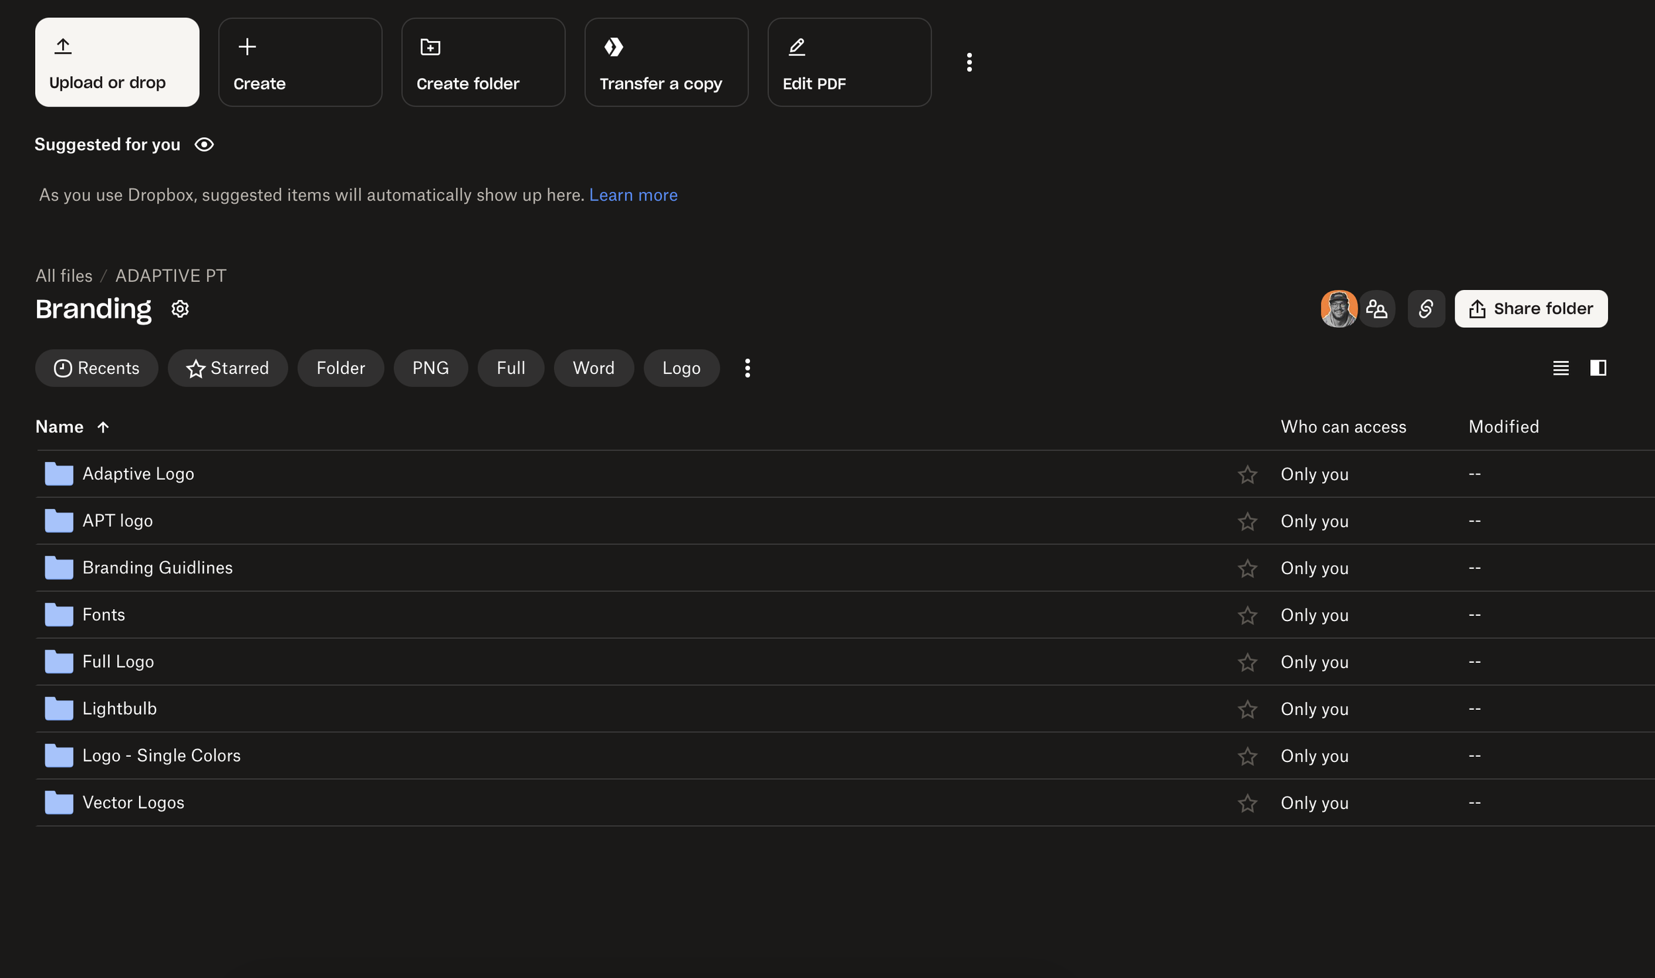
Task: Select the Full filter chip
Action: point(511,368)
